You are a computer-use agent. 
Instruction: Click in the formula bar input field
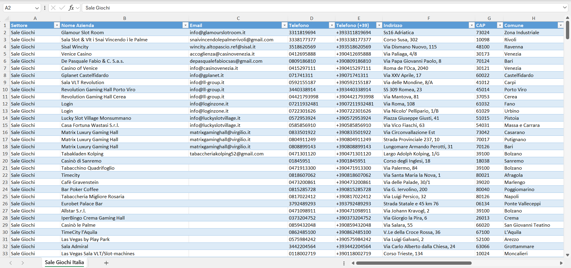tap(321, 8)
